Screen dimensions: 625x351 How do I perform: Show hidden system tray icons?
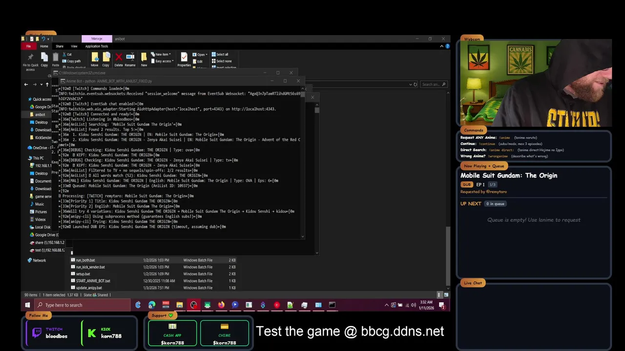pos(387,305)
